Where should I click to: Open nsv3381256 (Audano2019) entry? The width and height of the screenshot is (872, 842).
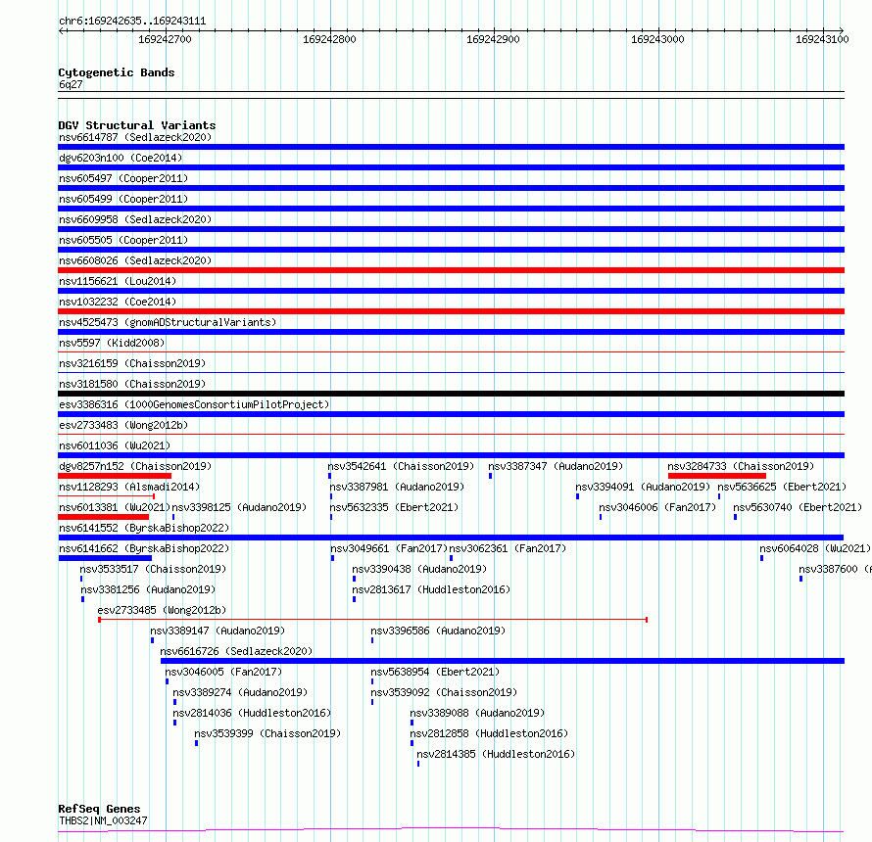(x=148, y=589)
